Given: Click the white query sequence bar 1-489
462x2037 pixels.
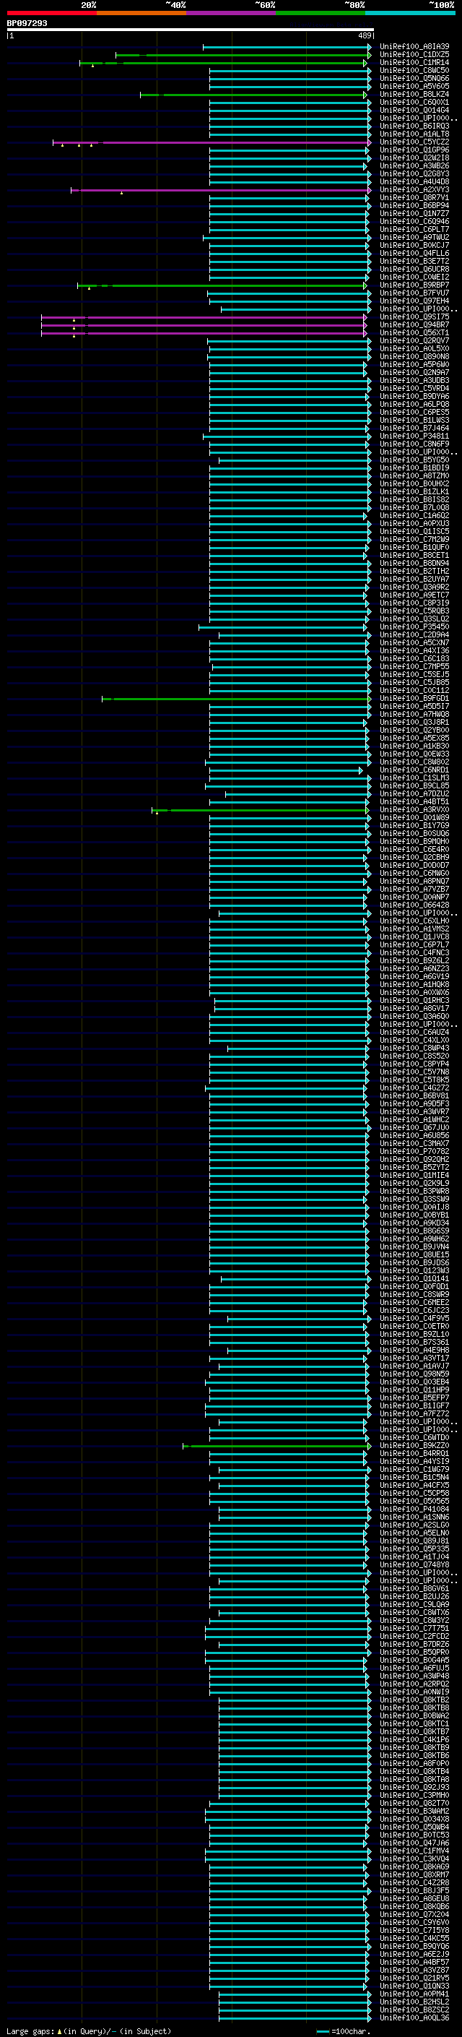Looking at the screenshot, I should [191, 30].
